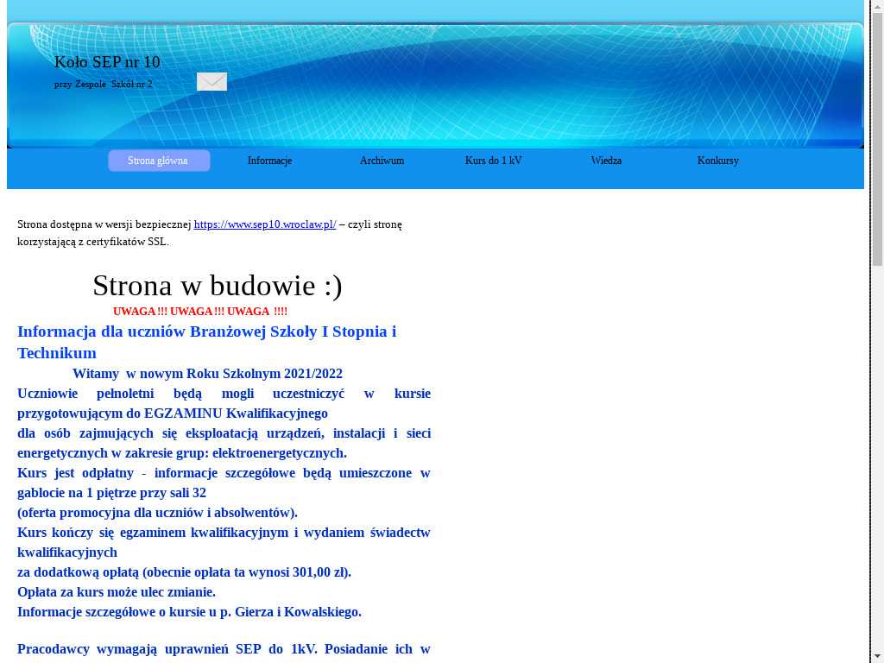
Task: Open the Konkursy menu item
Action: coord(717,161)
